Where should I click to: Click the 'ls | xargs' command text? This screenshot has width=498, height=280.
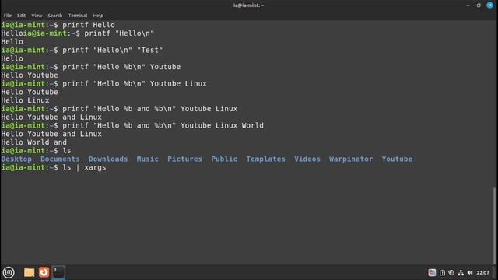point(84,168)
